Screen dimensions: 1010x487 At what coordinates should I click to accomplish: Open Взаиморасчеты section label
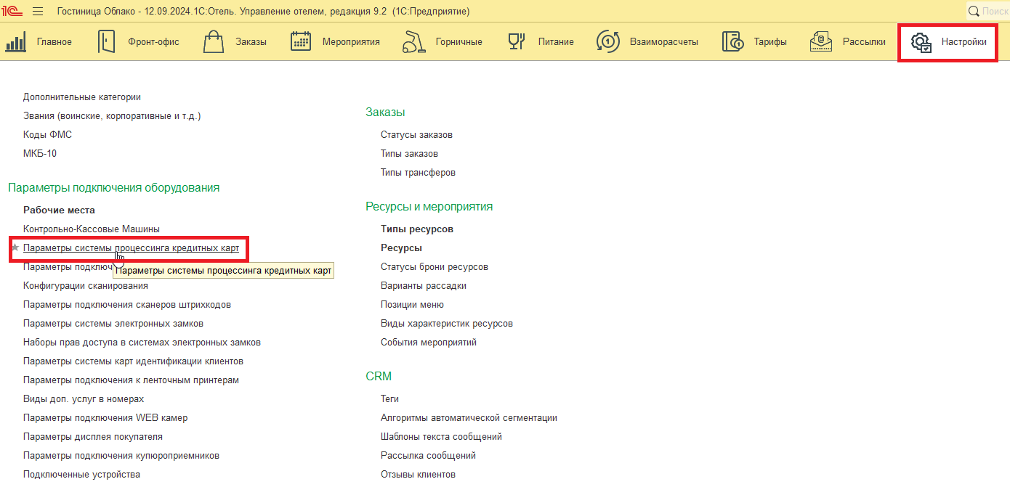point(665,42)
